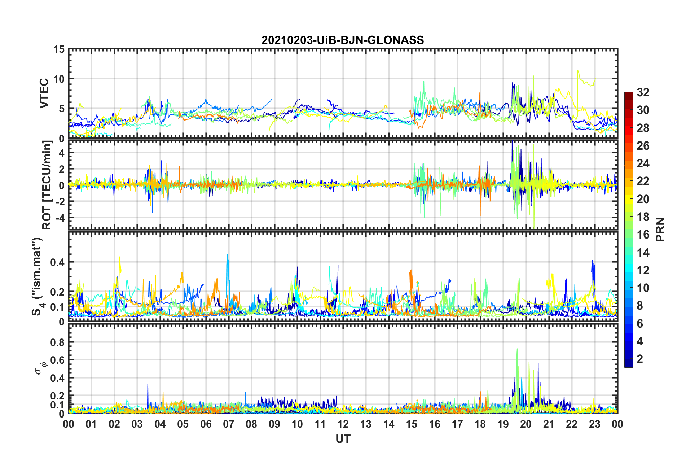Click ROT y-axis tick -2
This screenshot has width=686, height=459.
pyautogui.click(x=61, y=201)
